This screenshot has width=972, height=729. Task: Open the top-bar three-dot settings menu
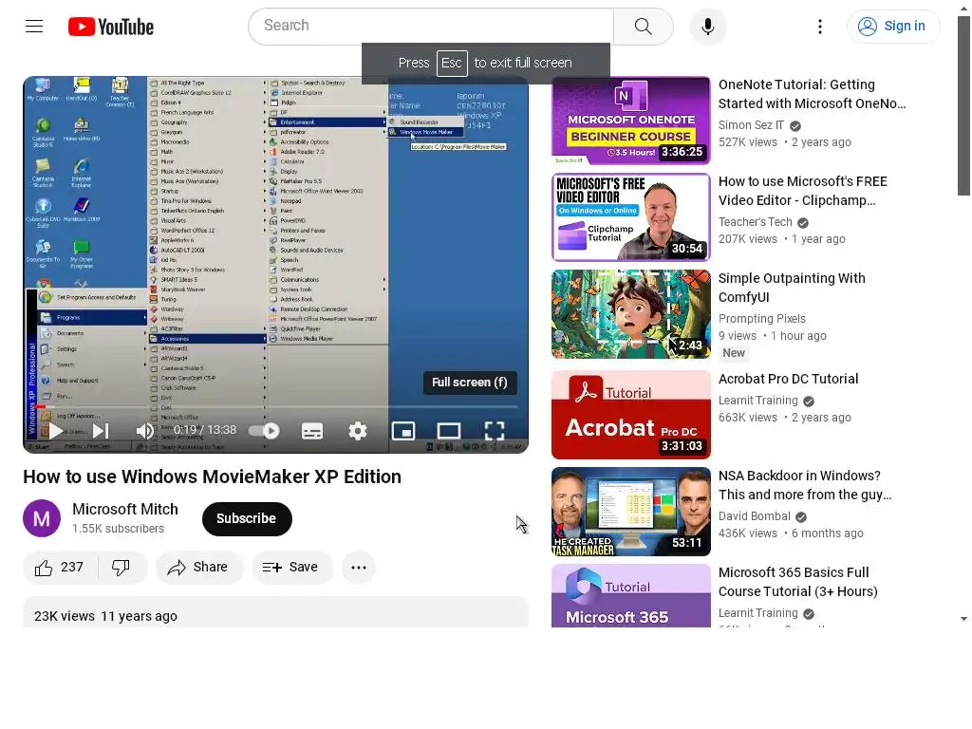(819, 26)
